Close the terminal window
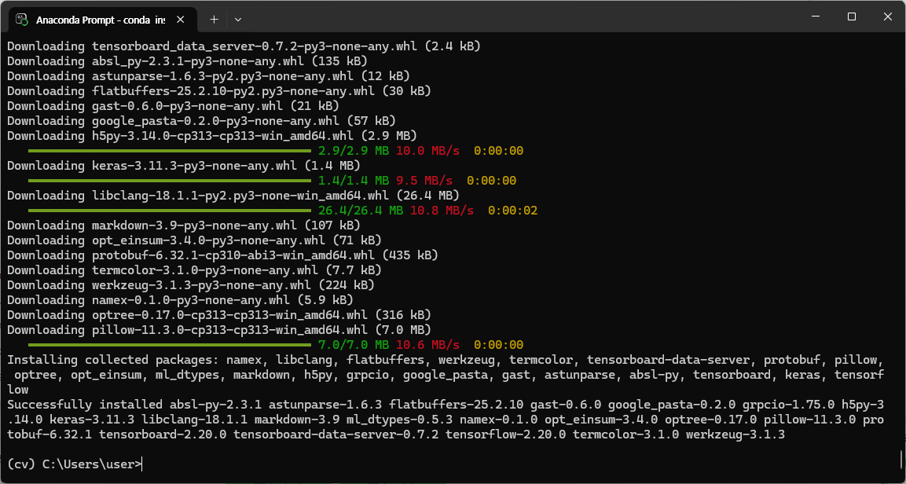Viewport: 906px width, 484px height. [887, 16]
